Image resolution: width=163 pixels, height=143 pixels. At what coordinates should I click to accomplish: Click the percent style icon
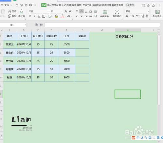tap(133, 16)
